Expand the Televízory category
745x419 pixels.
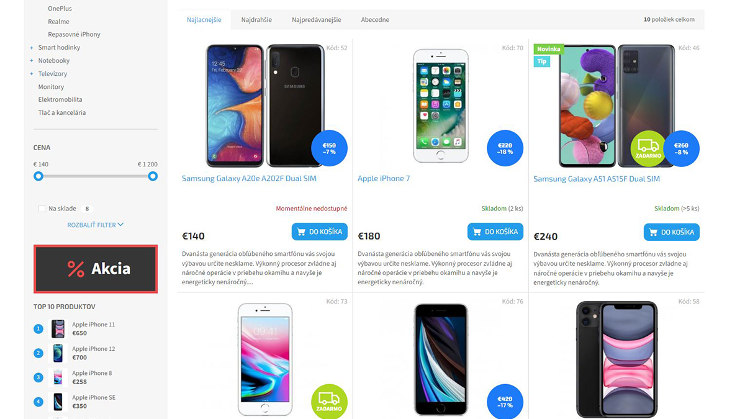(x=32, y=74)
